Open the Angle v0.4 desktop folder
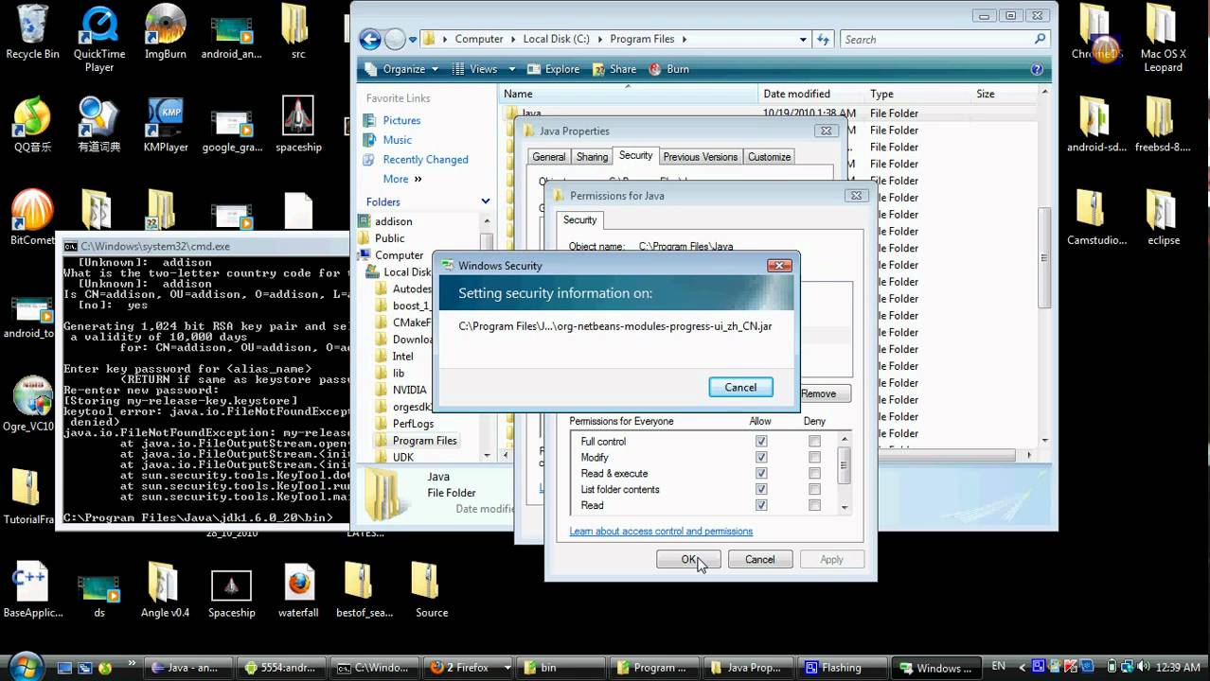This screenshot has width=1210, height=681. point(165,591)
